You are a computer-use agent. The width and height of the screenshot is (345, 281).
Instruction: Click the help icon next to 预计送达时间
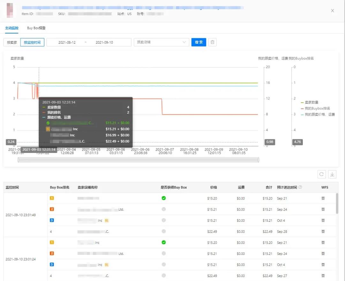tap(300, 187)
